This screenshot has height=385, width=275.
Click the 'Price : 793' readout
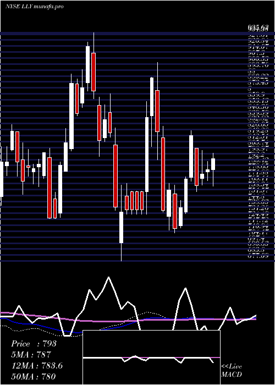[34, 344]
